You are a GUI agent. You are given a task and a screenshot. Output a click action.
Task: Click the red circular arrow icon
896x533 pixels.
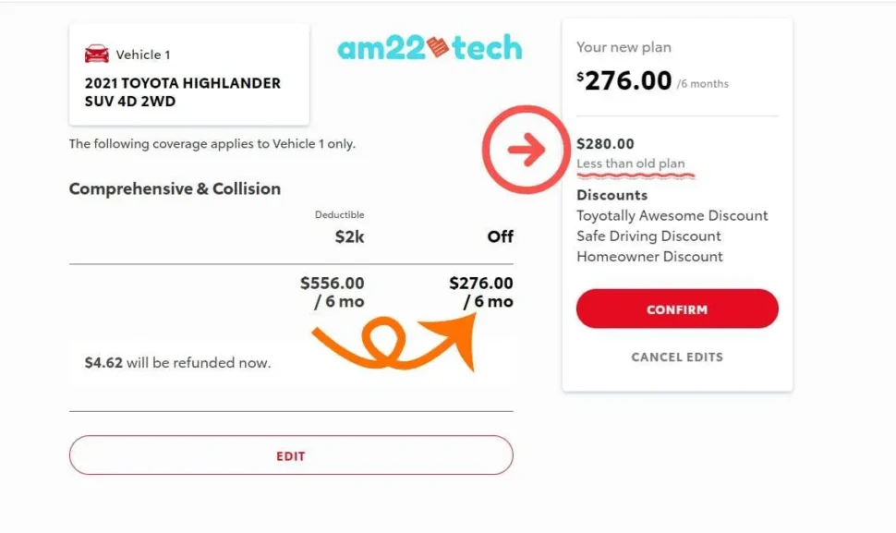526,150
